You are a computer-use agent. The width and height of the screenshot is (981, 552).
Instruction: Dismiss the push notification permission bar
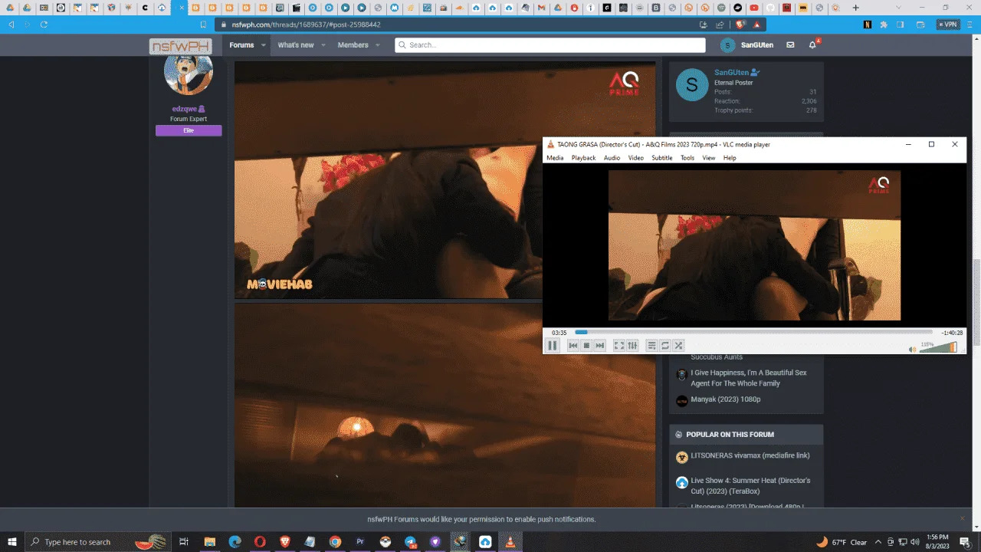click(x=962, y=519)
